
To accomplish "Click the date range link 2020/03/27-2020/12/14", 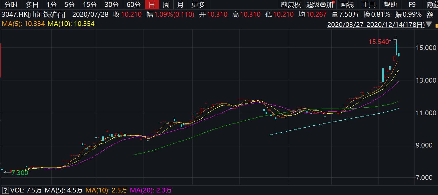I will [x=376, y=25].
